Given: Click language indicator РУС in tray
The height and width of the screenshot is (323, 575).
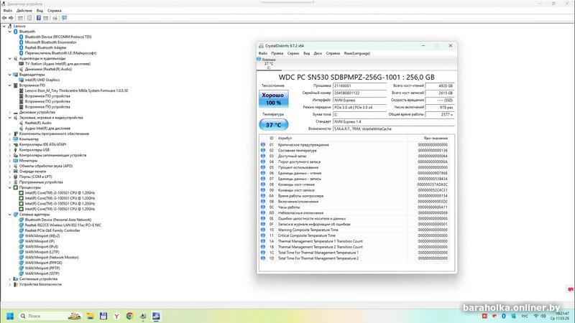Looking at the screenshot, I should pyautogui.click(x=525, y=316).
